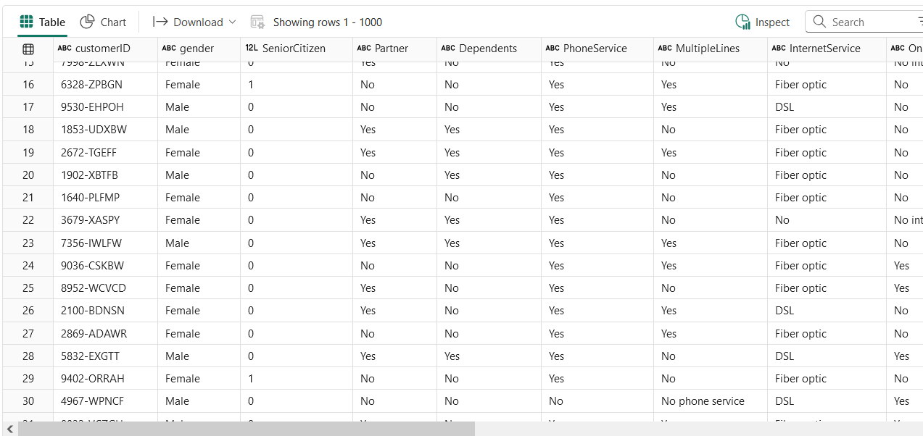Switch to the Chart tab
This screenshot has height=436, width=923.
103,22
